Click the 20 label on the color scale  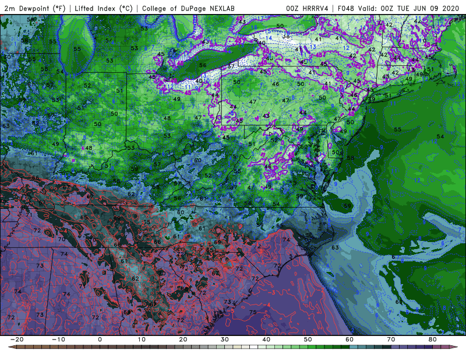click(183, 339)
